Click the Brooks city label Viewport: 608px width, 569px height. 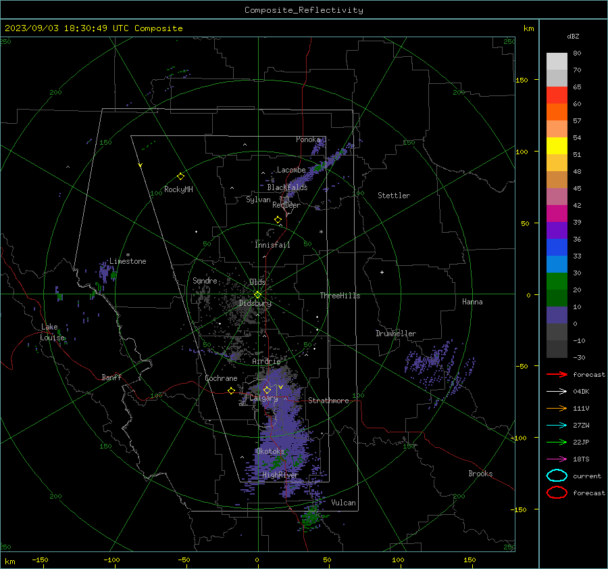(x=480, y=474)
